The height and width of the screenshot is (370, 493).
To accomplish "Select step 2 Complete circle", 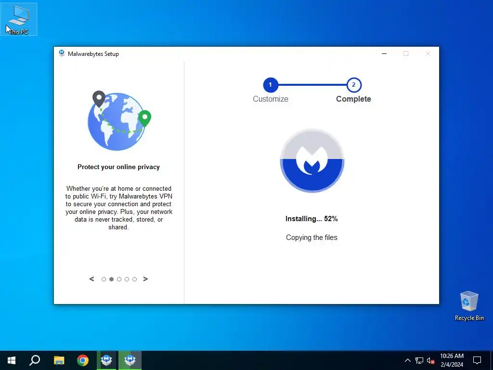I will coord(354,85).
